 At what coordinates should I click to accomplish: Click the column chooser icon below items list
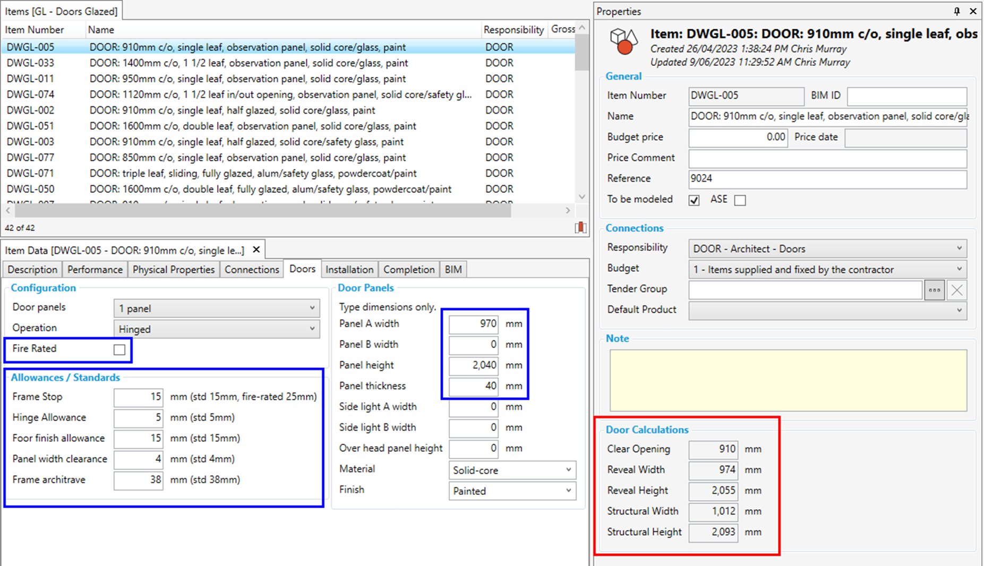[580, 228]
